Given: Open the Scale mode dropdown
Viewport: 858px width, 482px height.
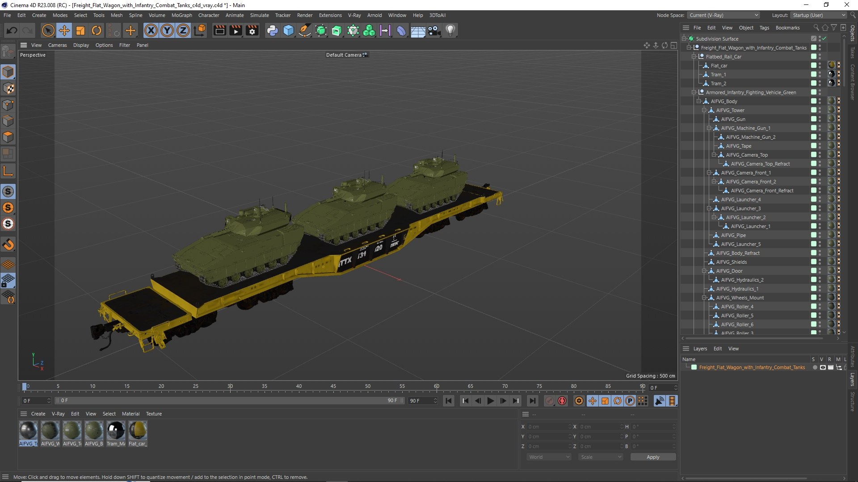Looking at the screenshot, I should click(600, 457).
